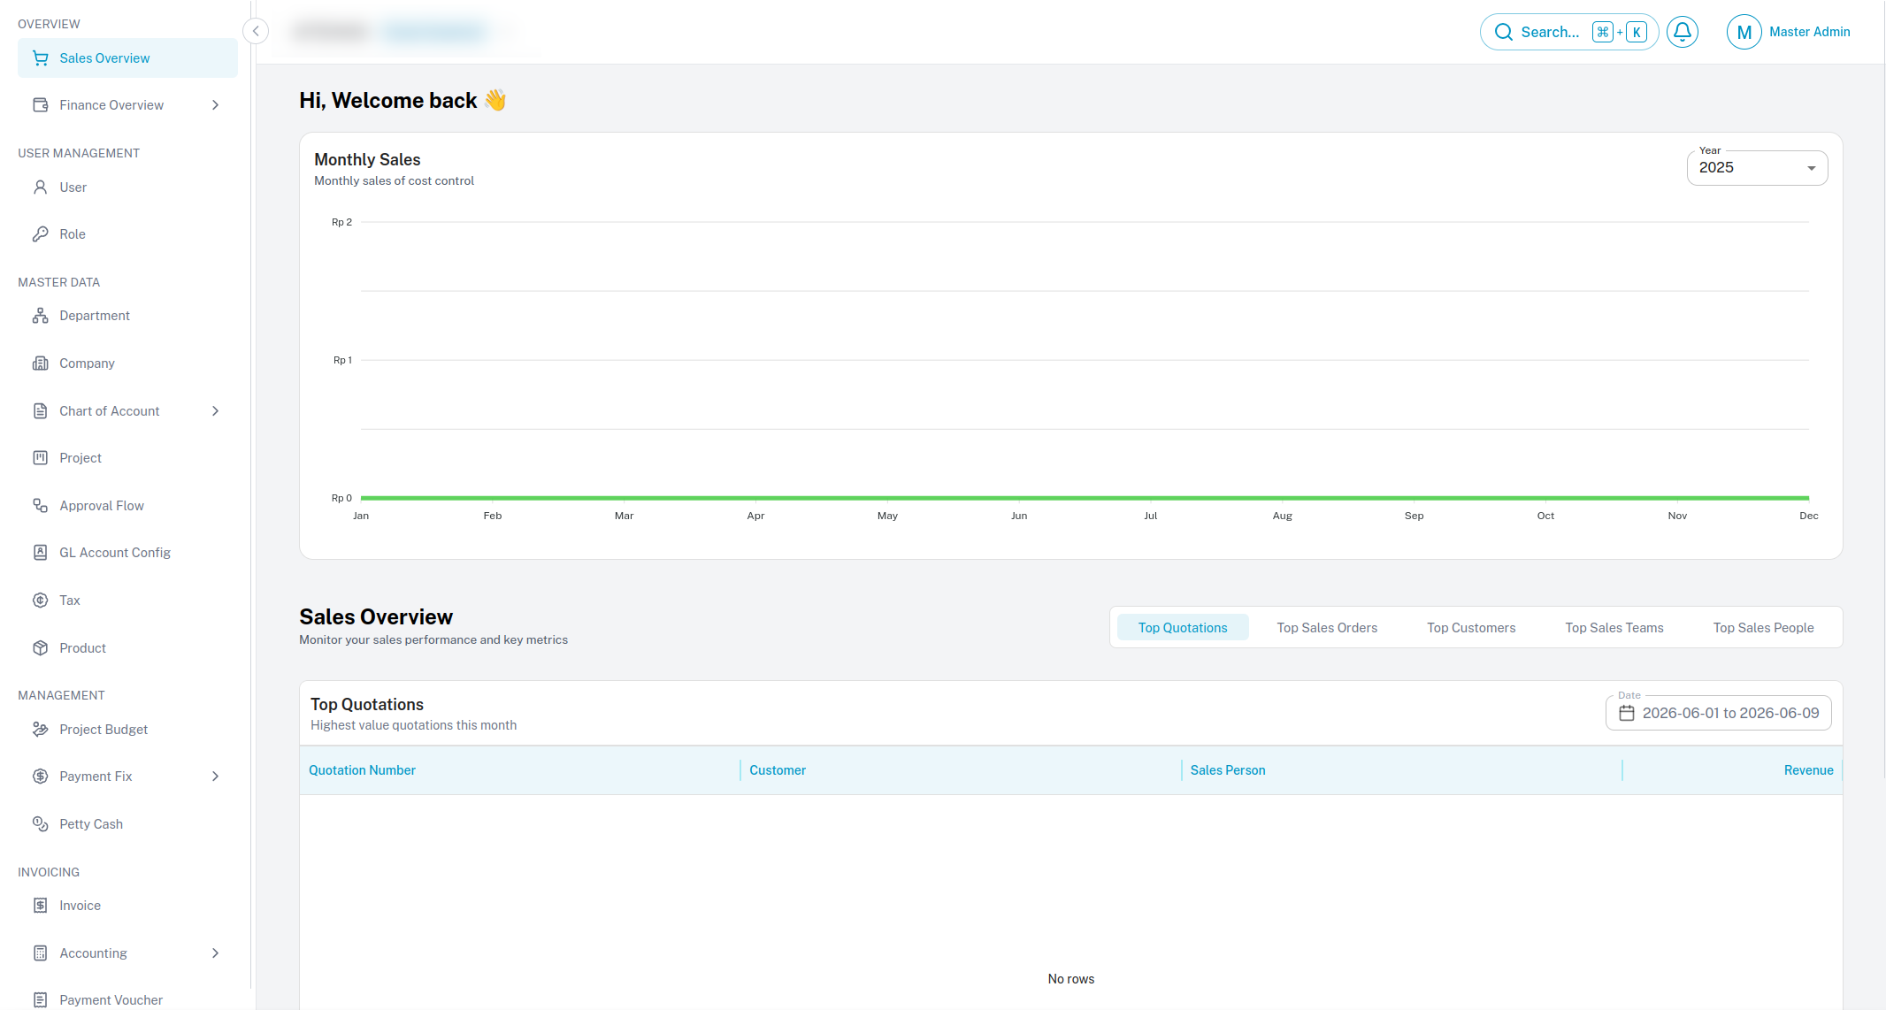Click the M avatar circle
The height and width of the screenshot is (1010, 1886).
(x=1744, y=32)
